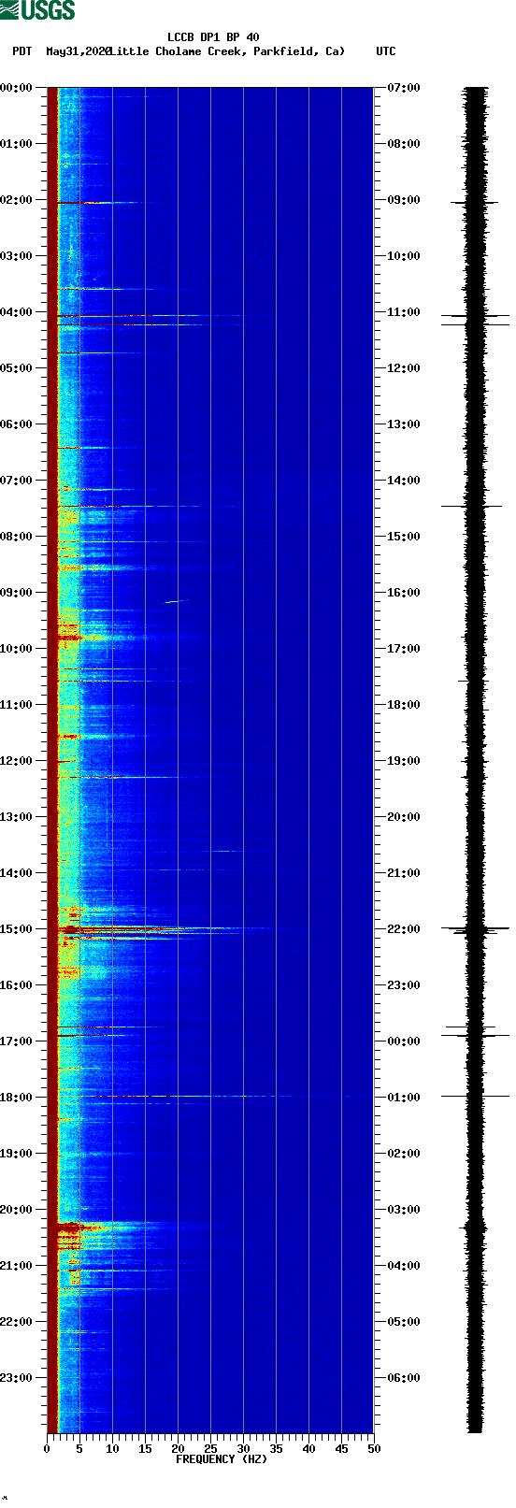
Task: Click the 18:00 PDT time label
Action: pyautogui.click(x=17, y=1098)
